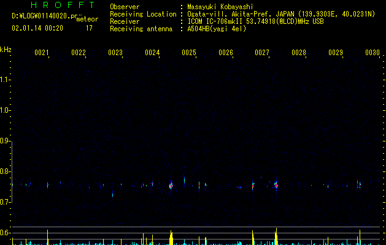Click the 0028 time marker
Viewport: 386px width, 245px height.
299,53
